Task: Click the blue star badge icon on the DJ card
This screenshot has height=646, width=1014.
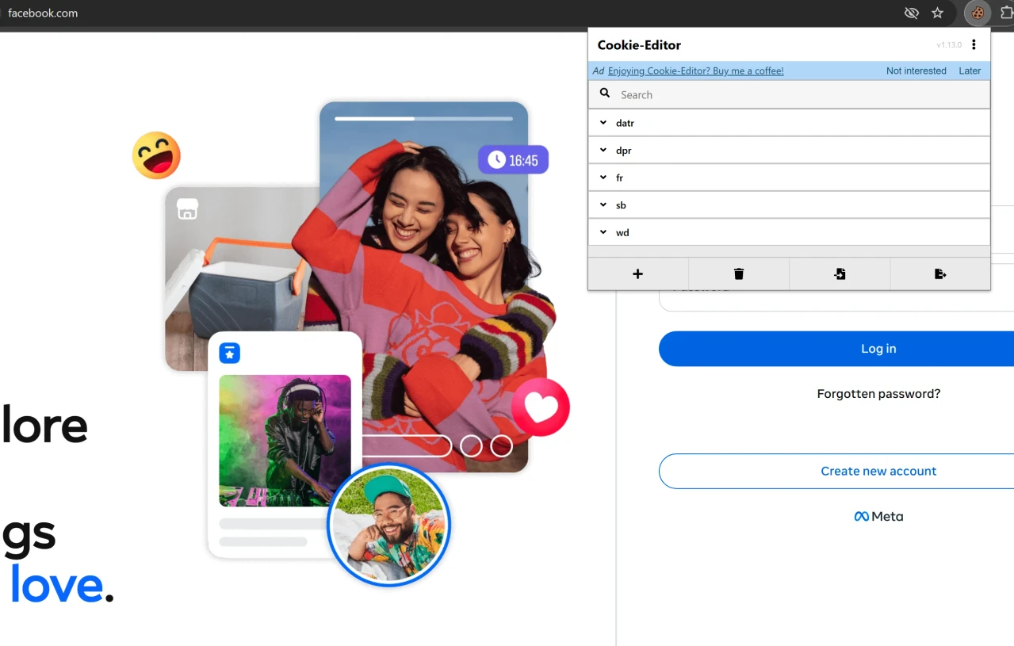Action: coord(230,354)
